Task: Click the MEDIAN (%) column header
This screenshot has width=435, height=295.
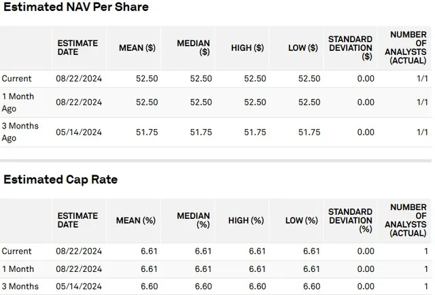Action: (193, 221)
